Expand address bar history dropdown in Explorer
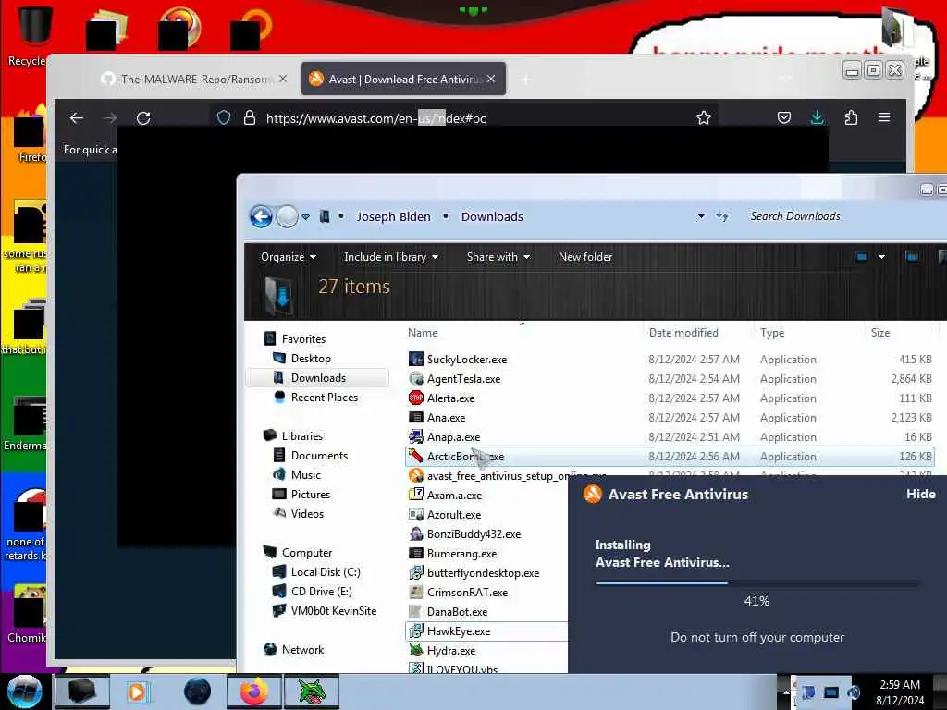 point(701,216)
